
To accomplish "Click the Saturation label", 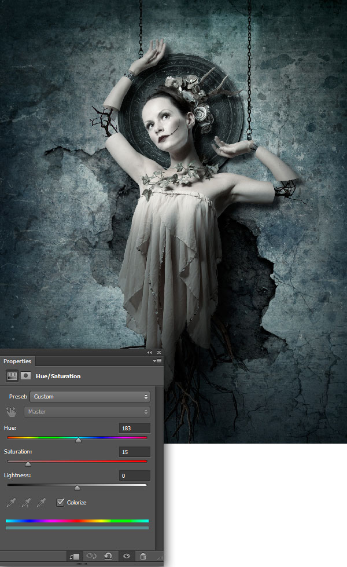I will (x=18, y=452).
